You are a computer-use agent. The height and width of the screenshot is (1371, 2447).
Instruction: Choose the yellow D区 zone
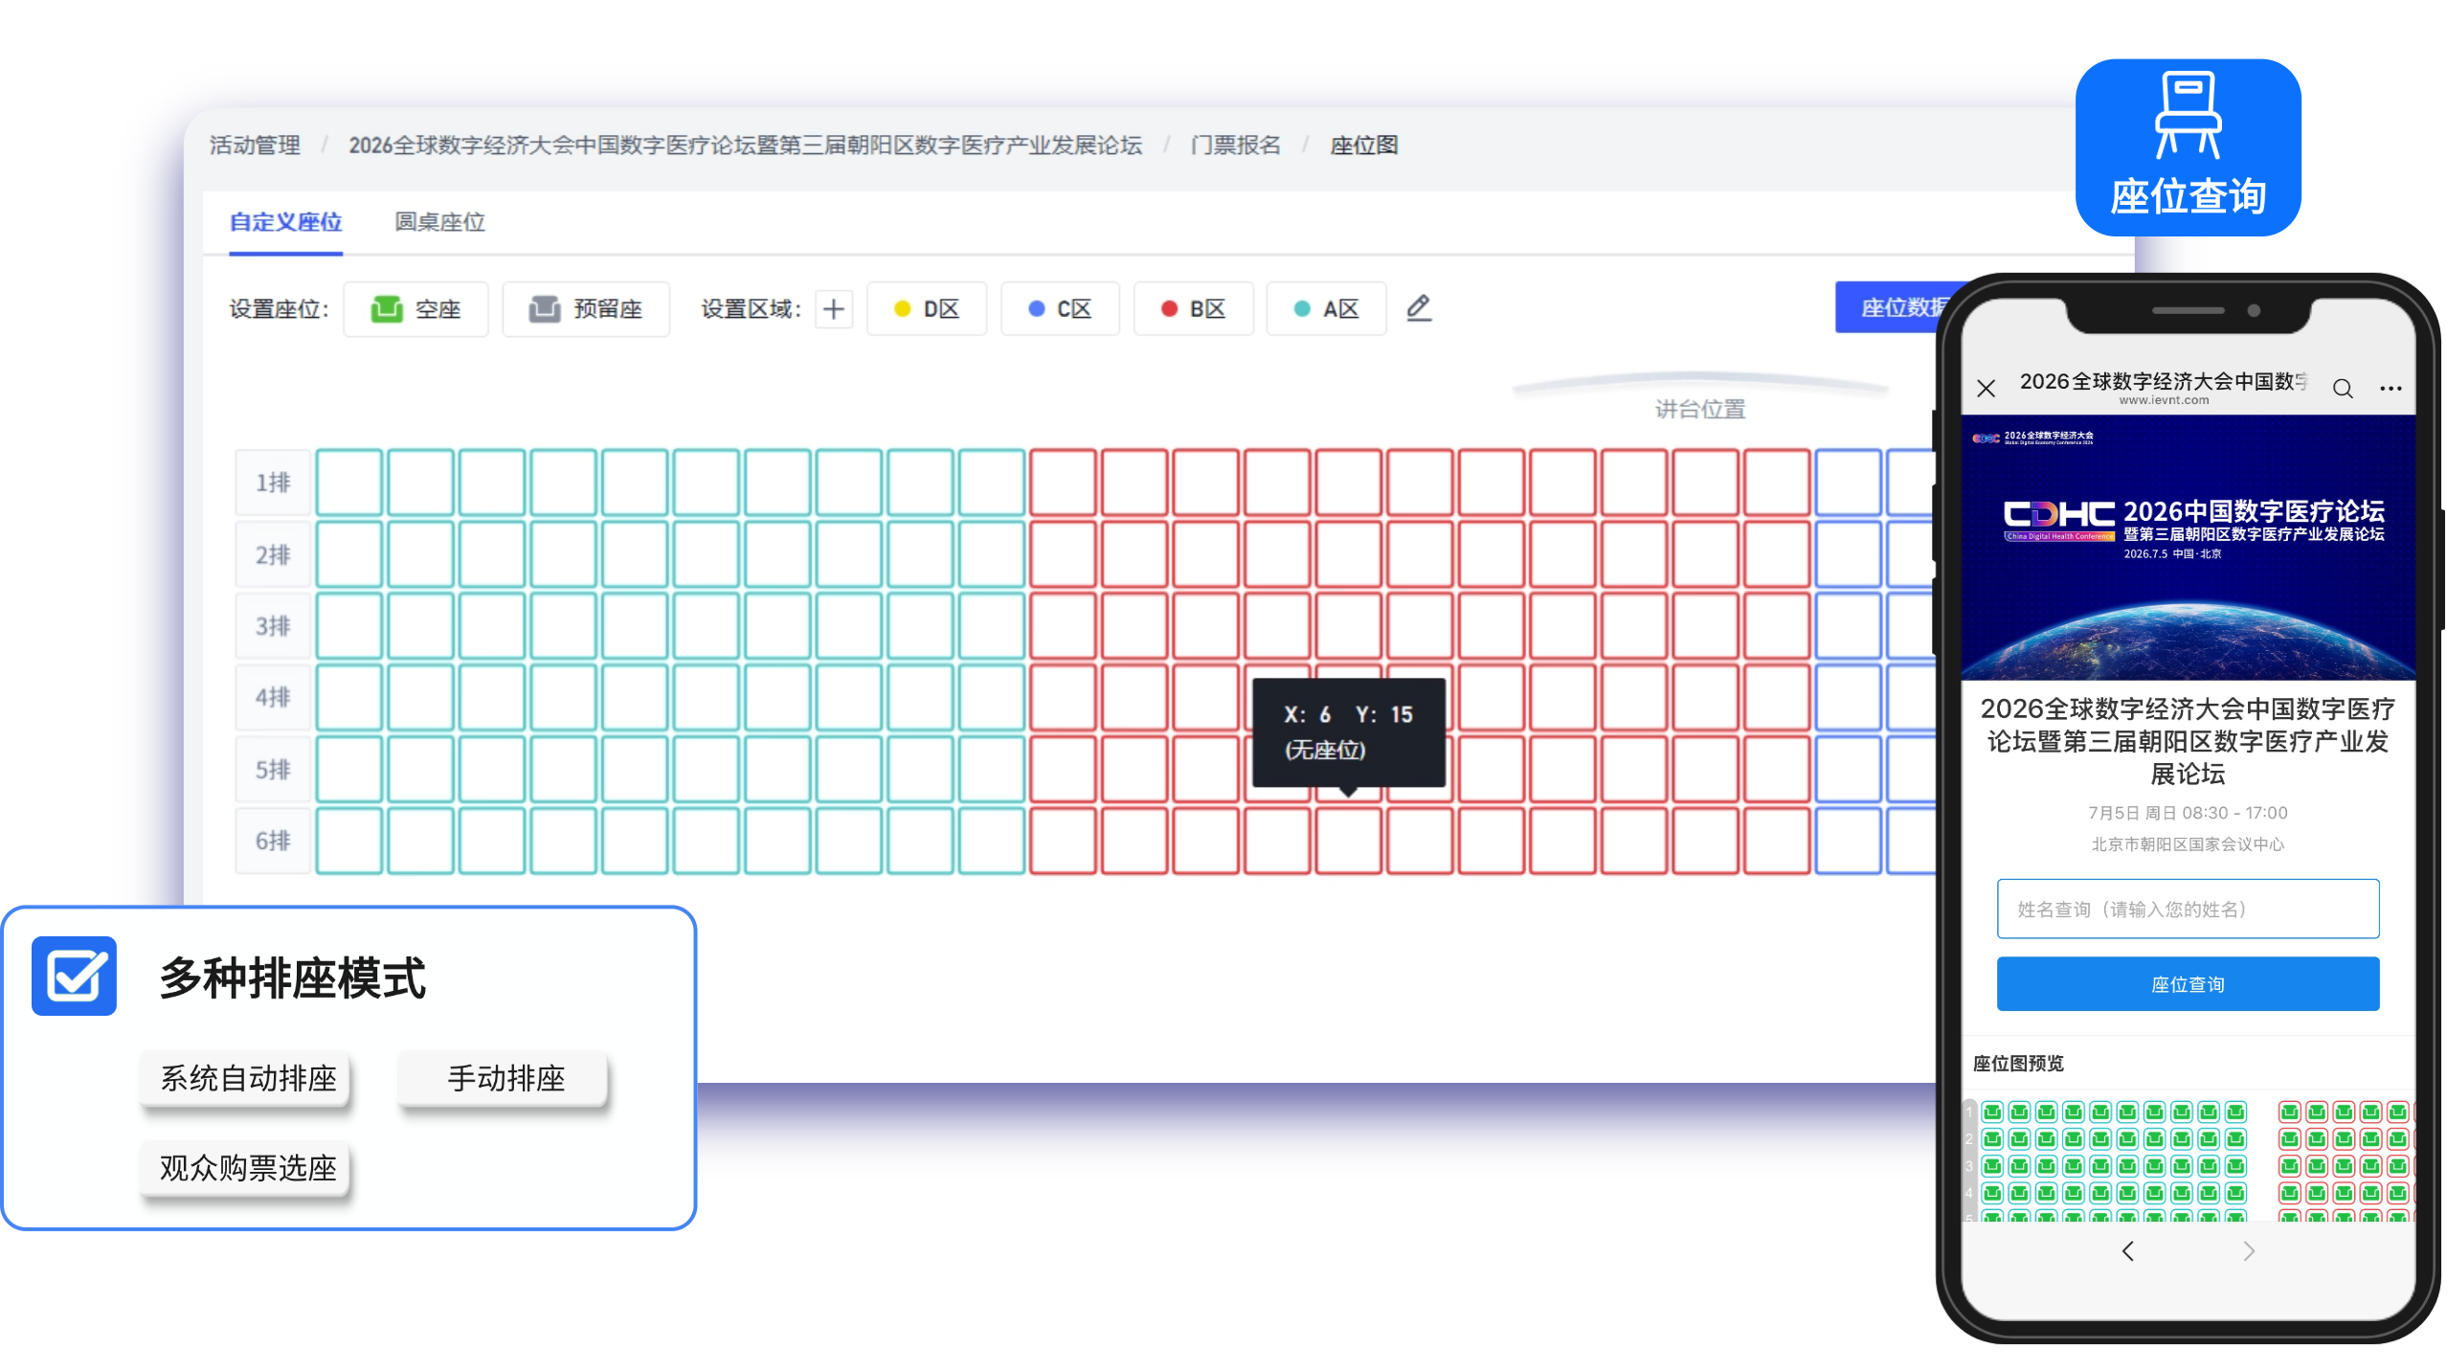pos(926,309)
